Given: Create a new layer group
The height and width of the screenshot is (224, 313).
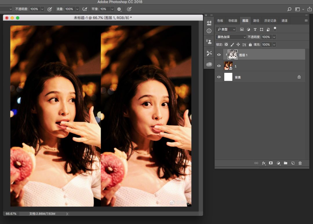Looking at the screenshot, I should [285, 163].
